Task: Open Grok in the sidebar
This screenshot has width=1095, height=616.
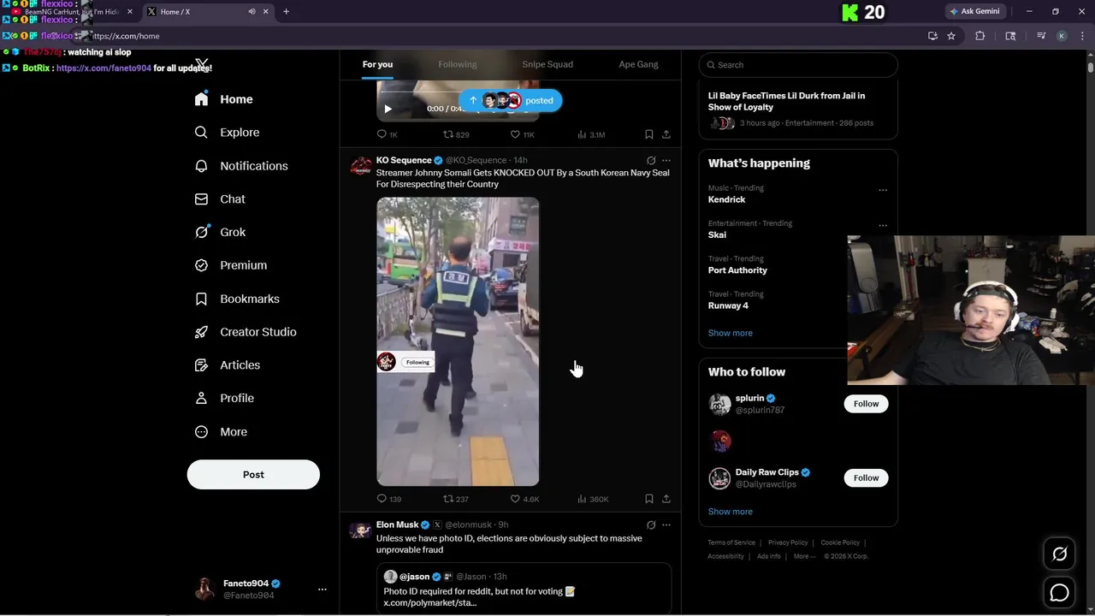Action: [220, 232]
